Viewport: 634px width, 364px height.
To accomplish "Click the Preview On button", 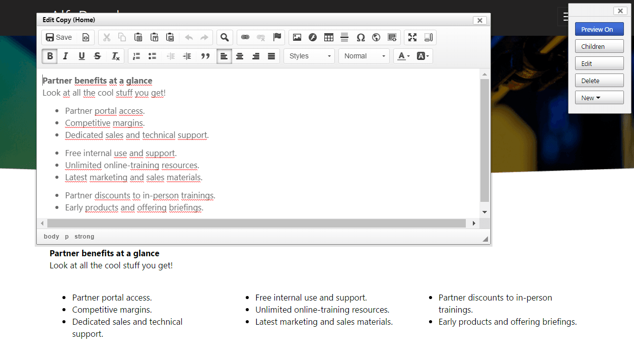I will [x=599, y=29].
